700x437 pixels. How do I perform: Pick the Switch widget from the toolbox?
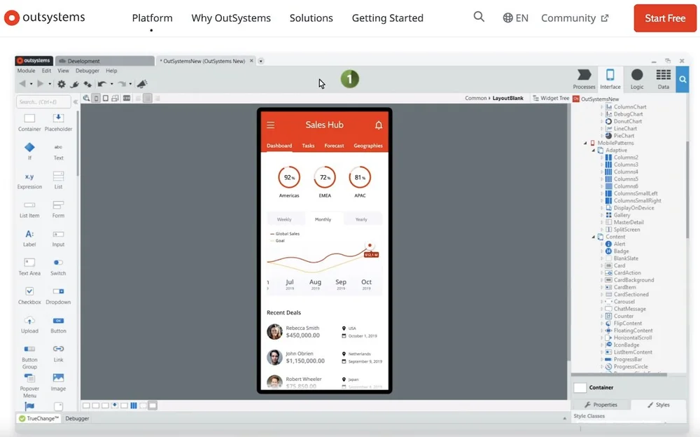58,266
